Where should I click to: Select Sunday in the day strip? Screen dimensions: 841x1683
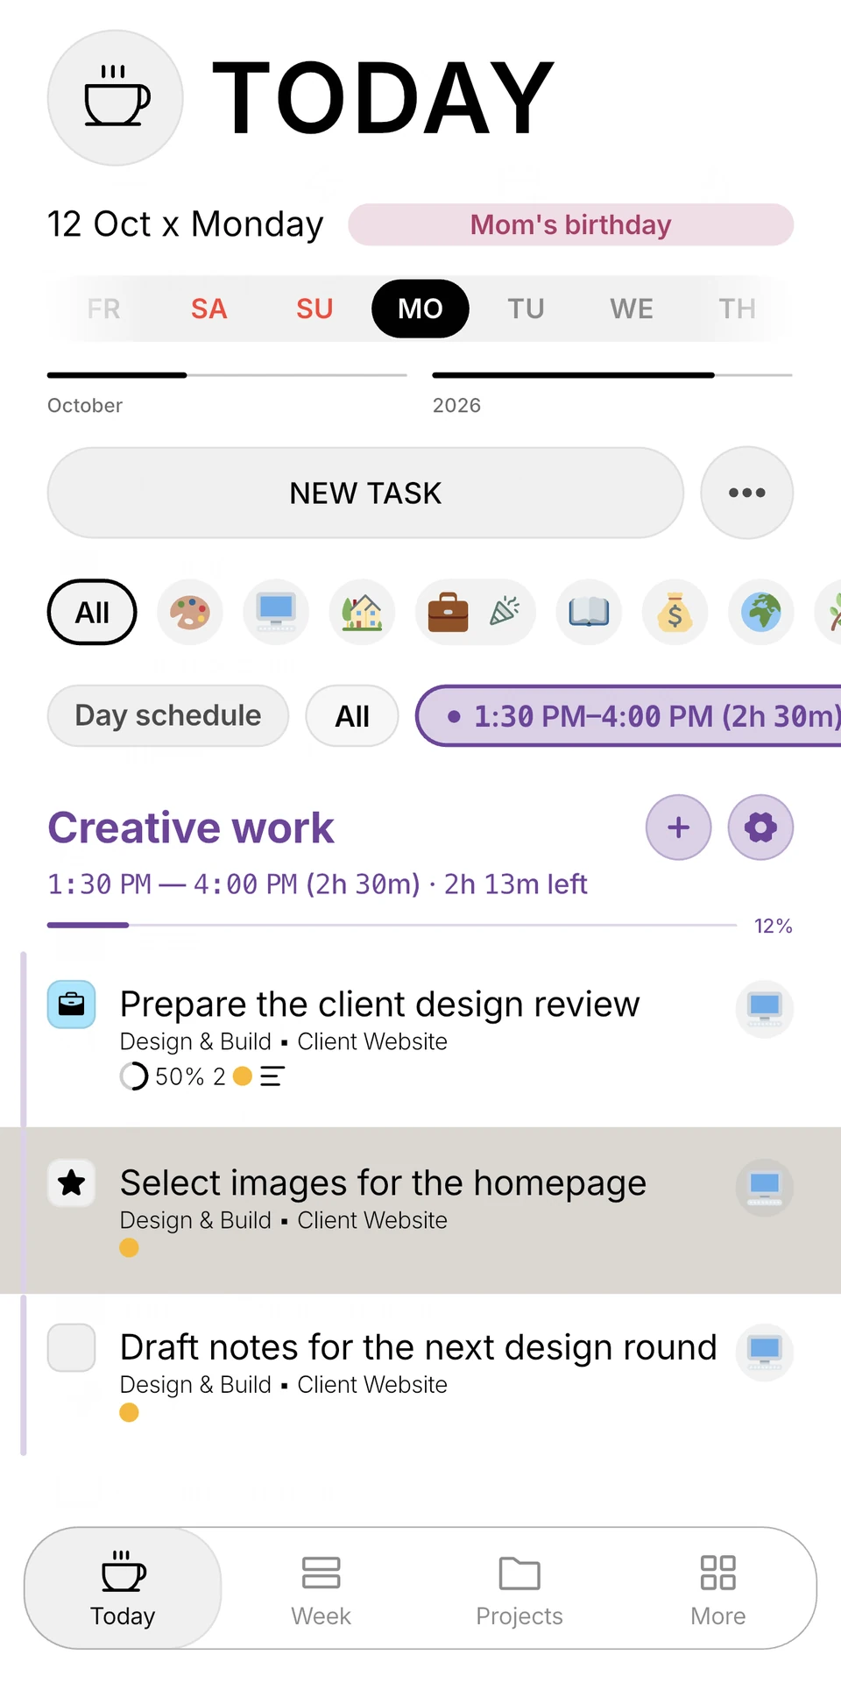coord(314,309)
